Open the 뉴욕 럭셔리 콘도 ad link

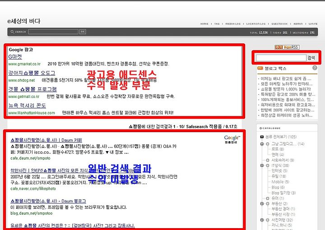click(27, 106)
